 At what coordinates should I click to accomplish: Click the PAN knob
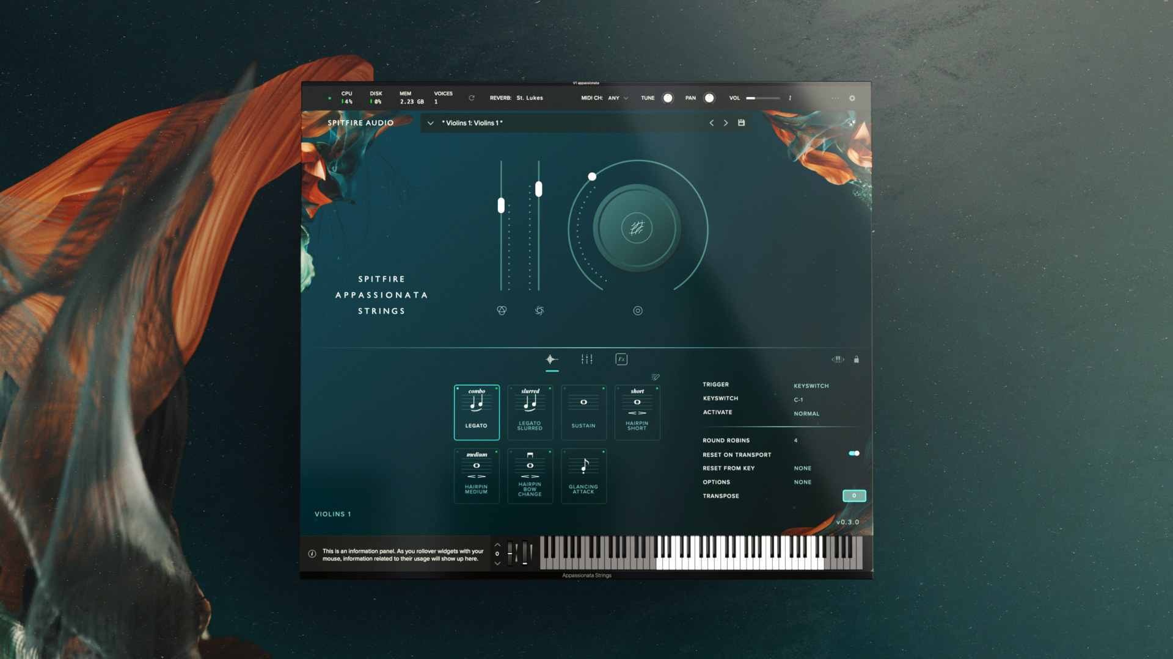(x=709, y=98)
